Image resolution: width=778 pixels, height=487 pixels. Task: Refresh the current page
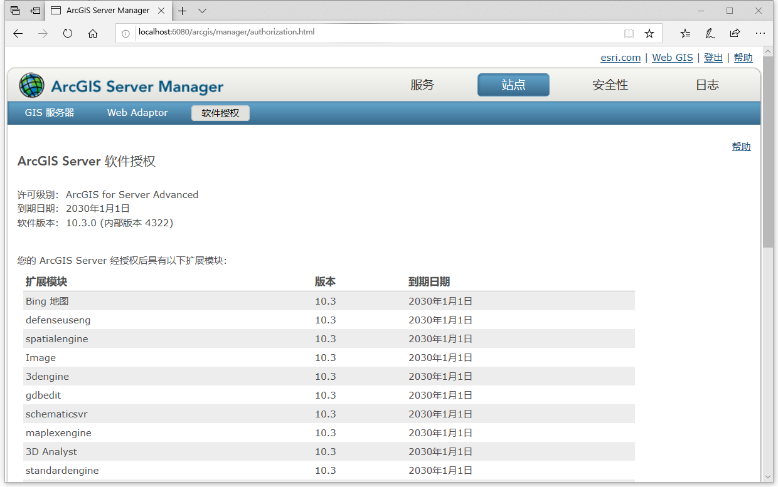tap(68, 34)
